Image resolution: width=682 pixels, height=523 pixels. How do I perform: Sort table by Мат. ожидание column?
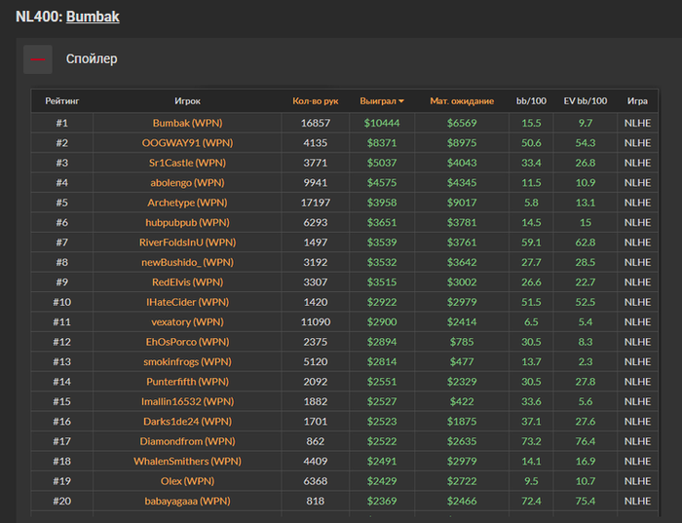pyautogui.click(x=462, y=101)
